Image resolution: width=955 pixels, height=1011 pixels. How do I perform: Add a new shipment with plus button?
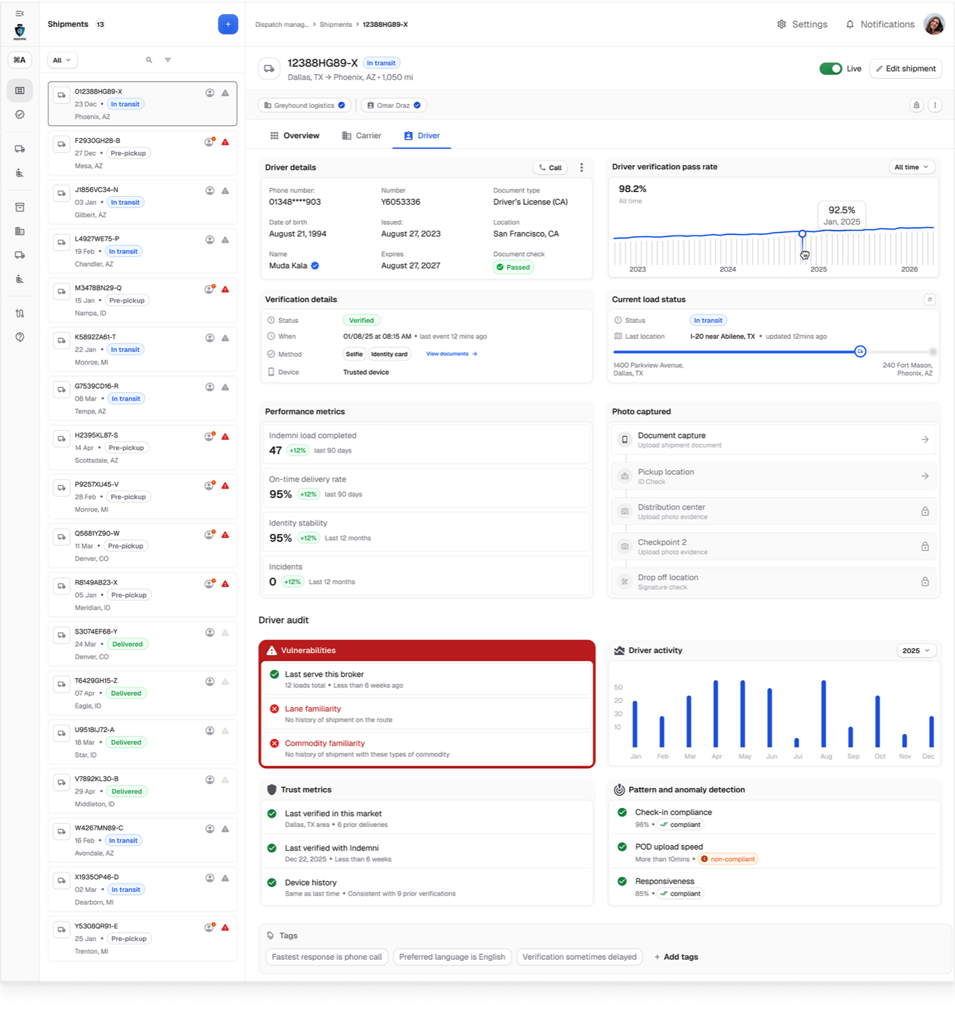click(228, 24)
